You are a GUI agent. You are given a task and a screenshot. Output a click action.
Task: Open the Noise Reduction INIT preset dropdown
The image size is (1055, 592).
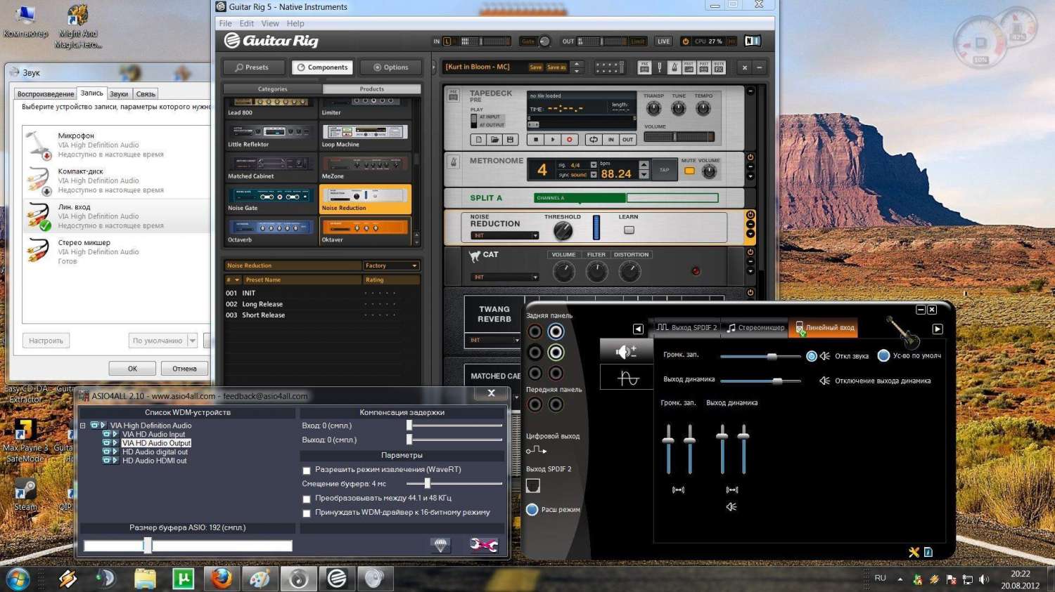tap(504, 236)
